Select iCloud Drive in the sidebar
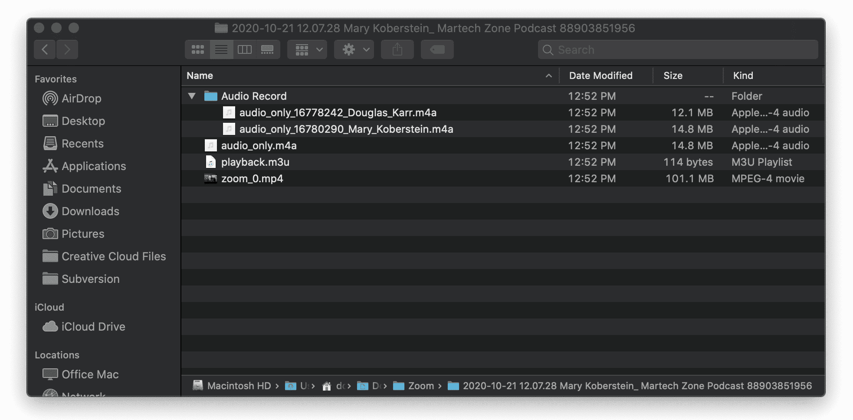Image resolution: width=853 pixels, height=420 pixels. coord(93,327)
